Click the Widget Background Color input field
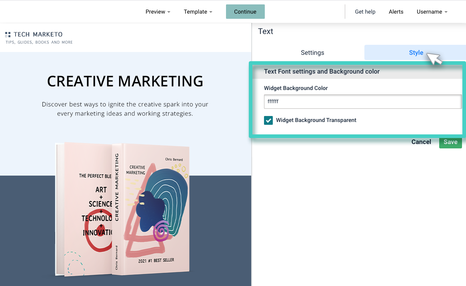Image resolution: width=466 pixels, height=286 pixels. pyautogui.click(x=362, y=102)
